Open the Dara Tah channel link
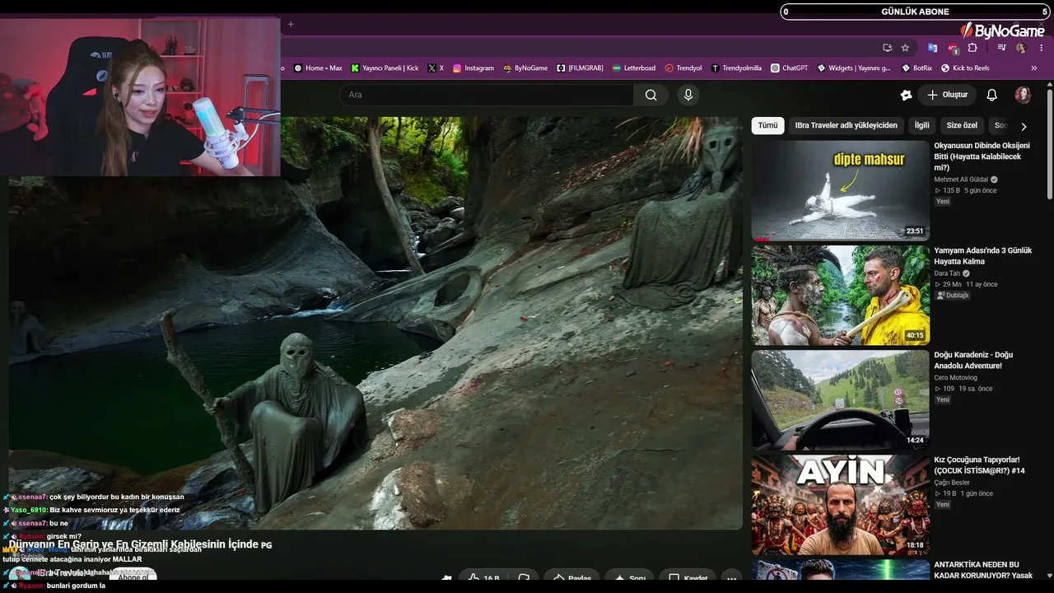1054x593 pixels. [x=947, y=273]
